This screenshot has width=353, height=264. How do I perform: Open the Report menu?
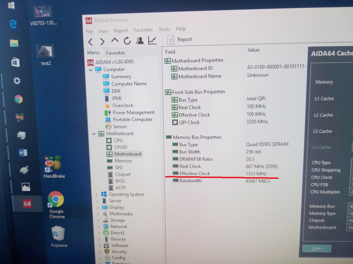point(121,30)
